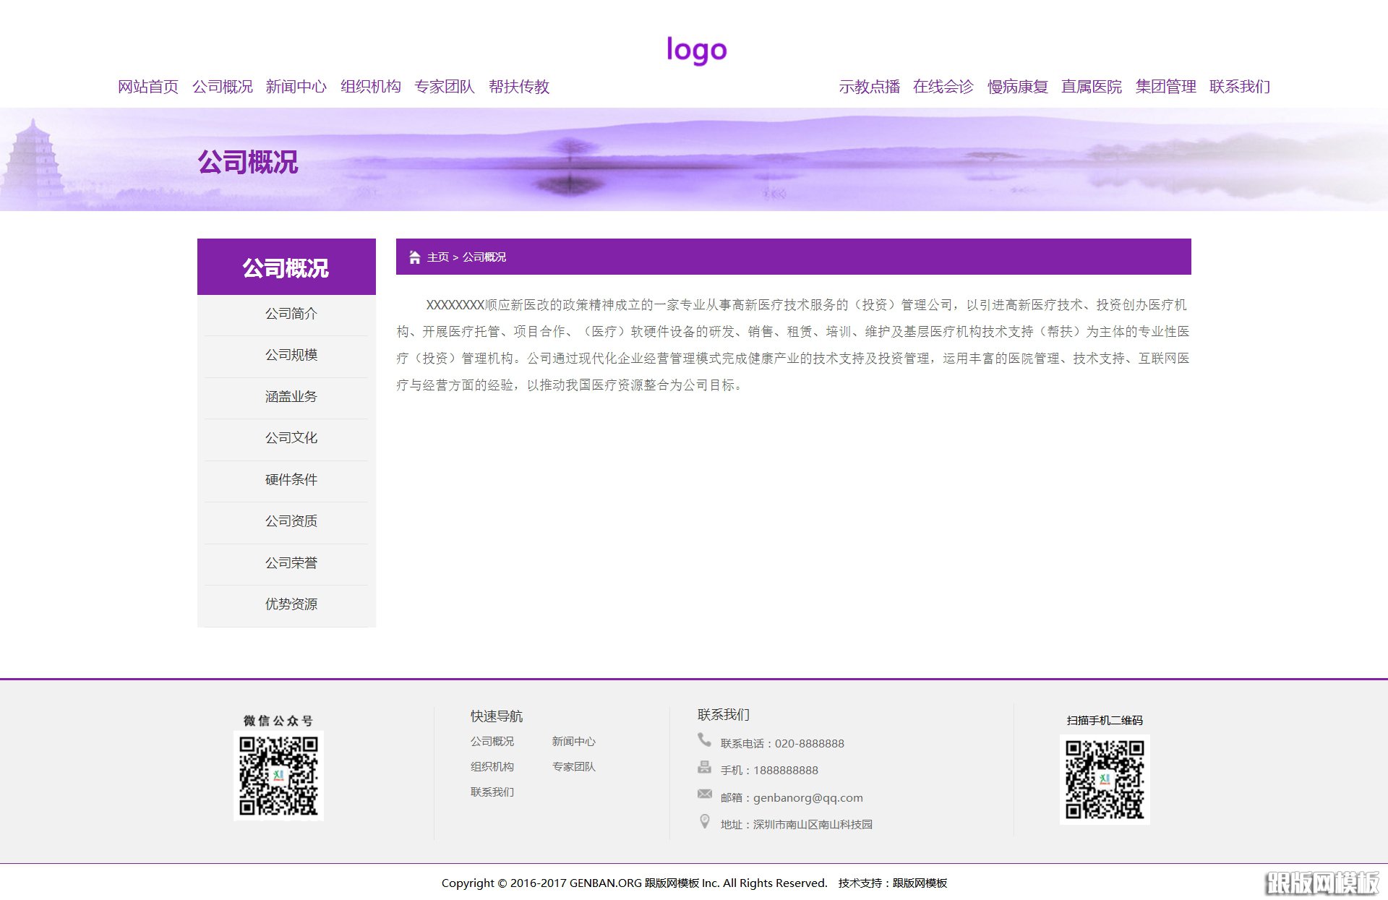This screenshot has width=1388, height=900.
Task: Select 涵盖业务 in the sidebar menu
Action: tap(290, 396)
